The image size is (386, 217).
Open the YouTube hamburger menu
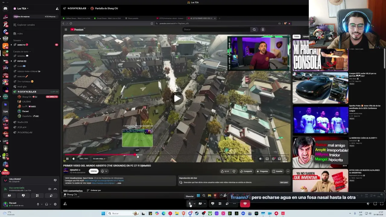[66, 30]
